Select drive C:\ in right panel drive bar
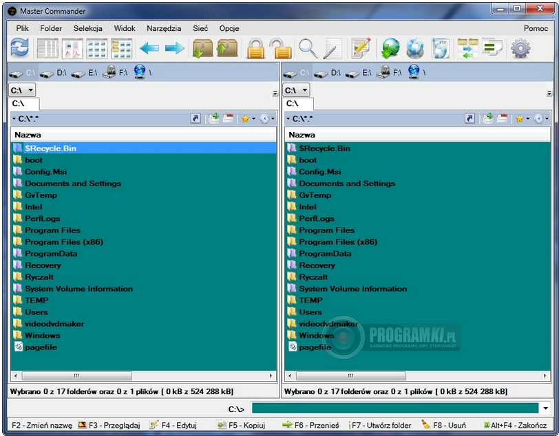 296,73
